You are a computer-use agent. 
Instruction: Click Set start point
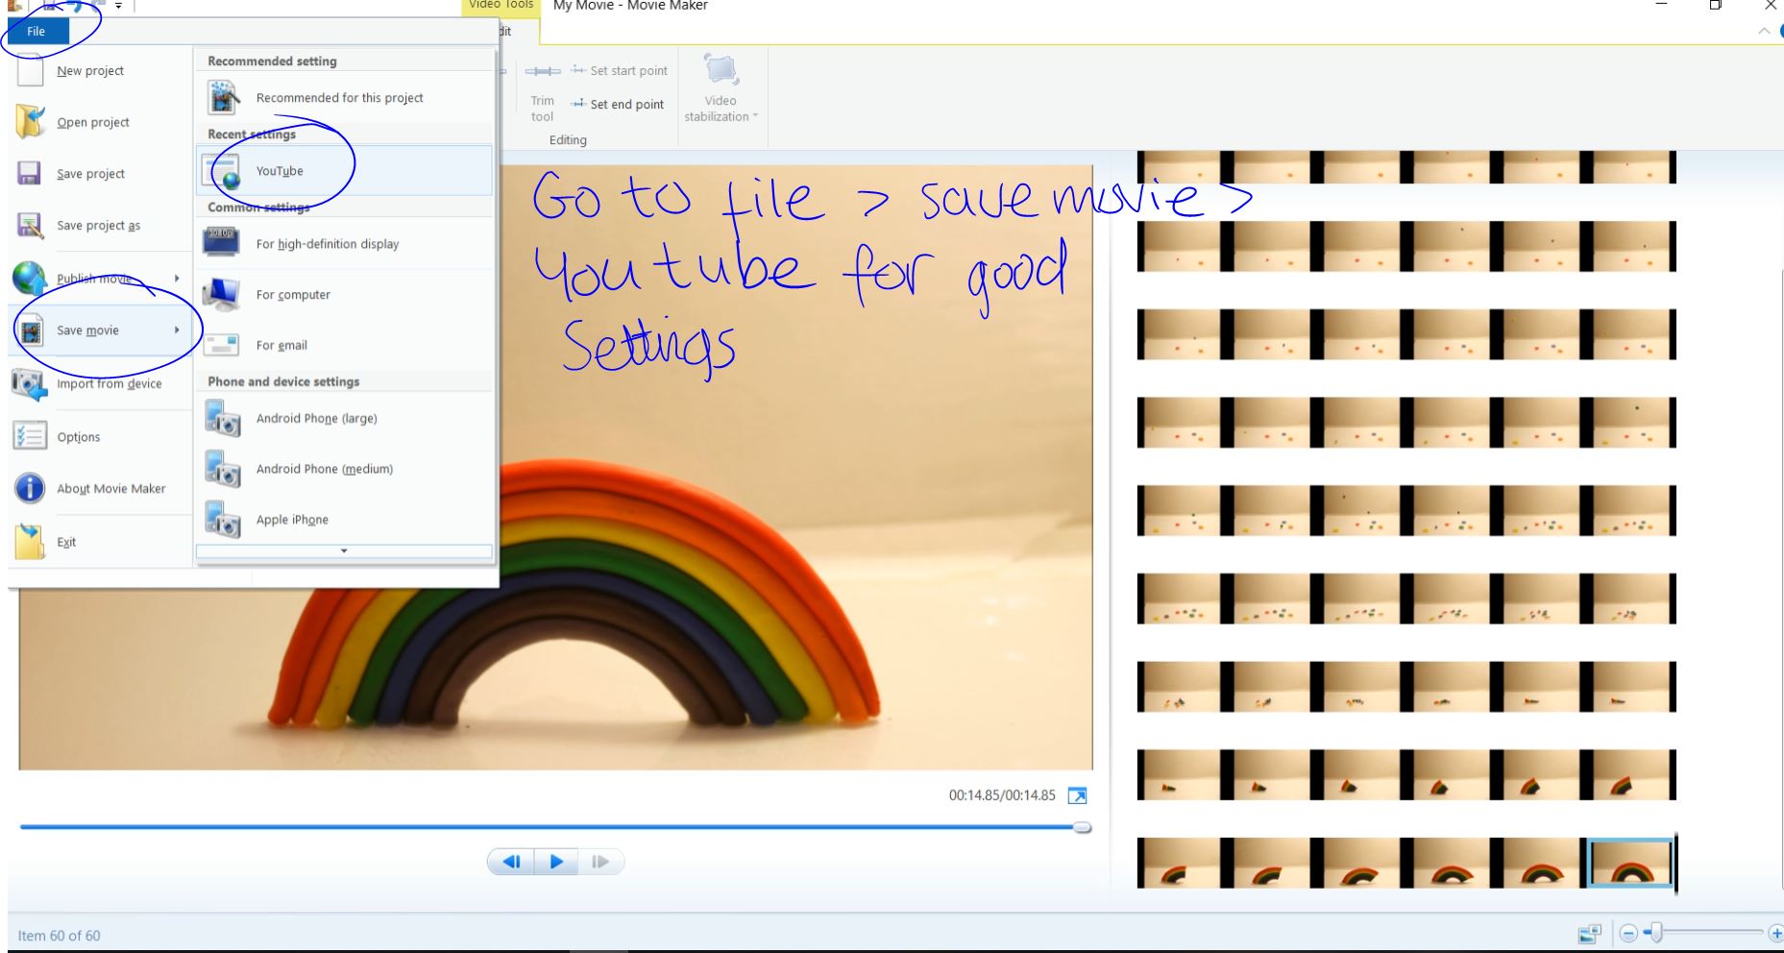pyautogui.click(x=620, y=70)
